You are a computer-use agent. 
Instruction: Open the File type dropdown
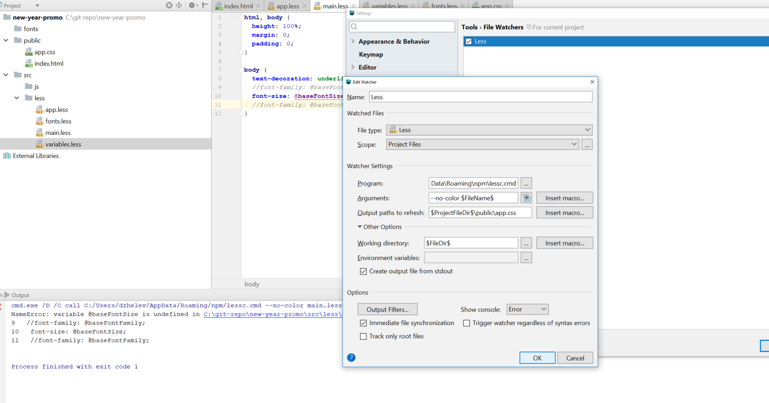(x=489, y=130)
